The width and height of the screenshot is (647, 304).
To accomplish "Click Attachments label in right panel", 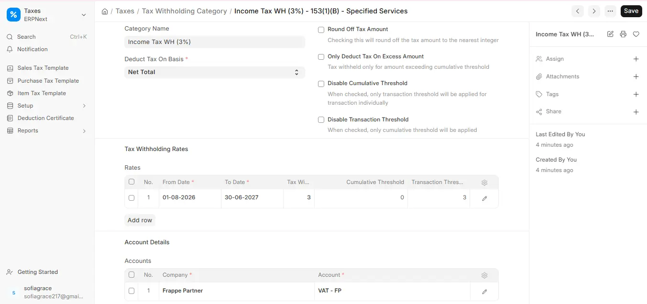I will tap(562, 76).
